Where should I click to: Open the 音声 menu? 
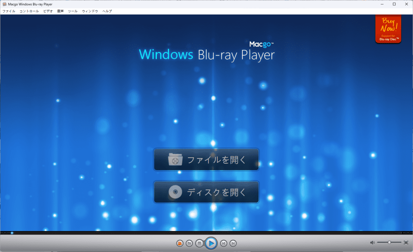click(60, 11)
